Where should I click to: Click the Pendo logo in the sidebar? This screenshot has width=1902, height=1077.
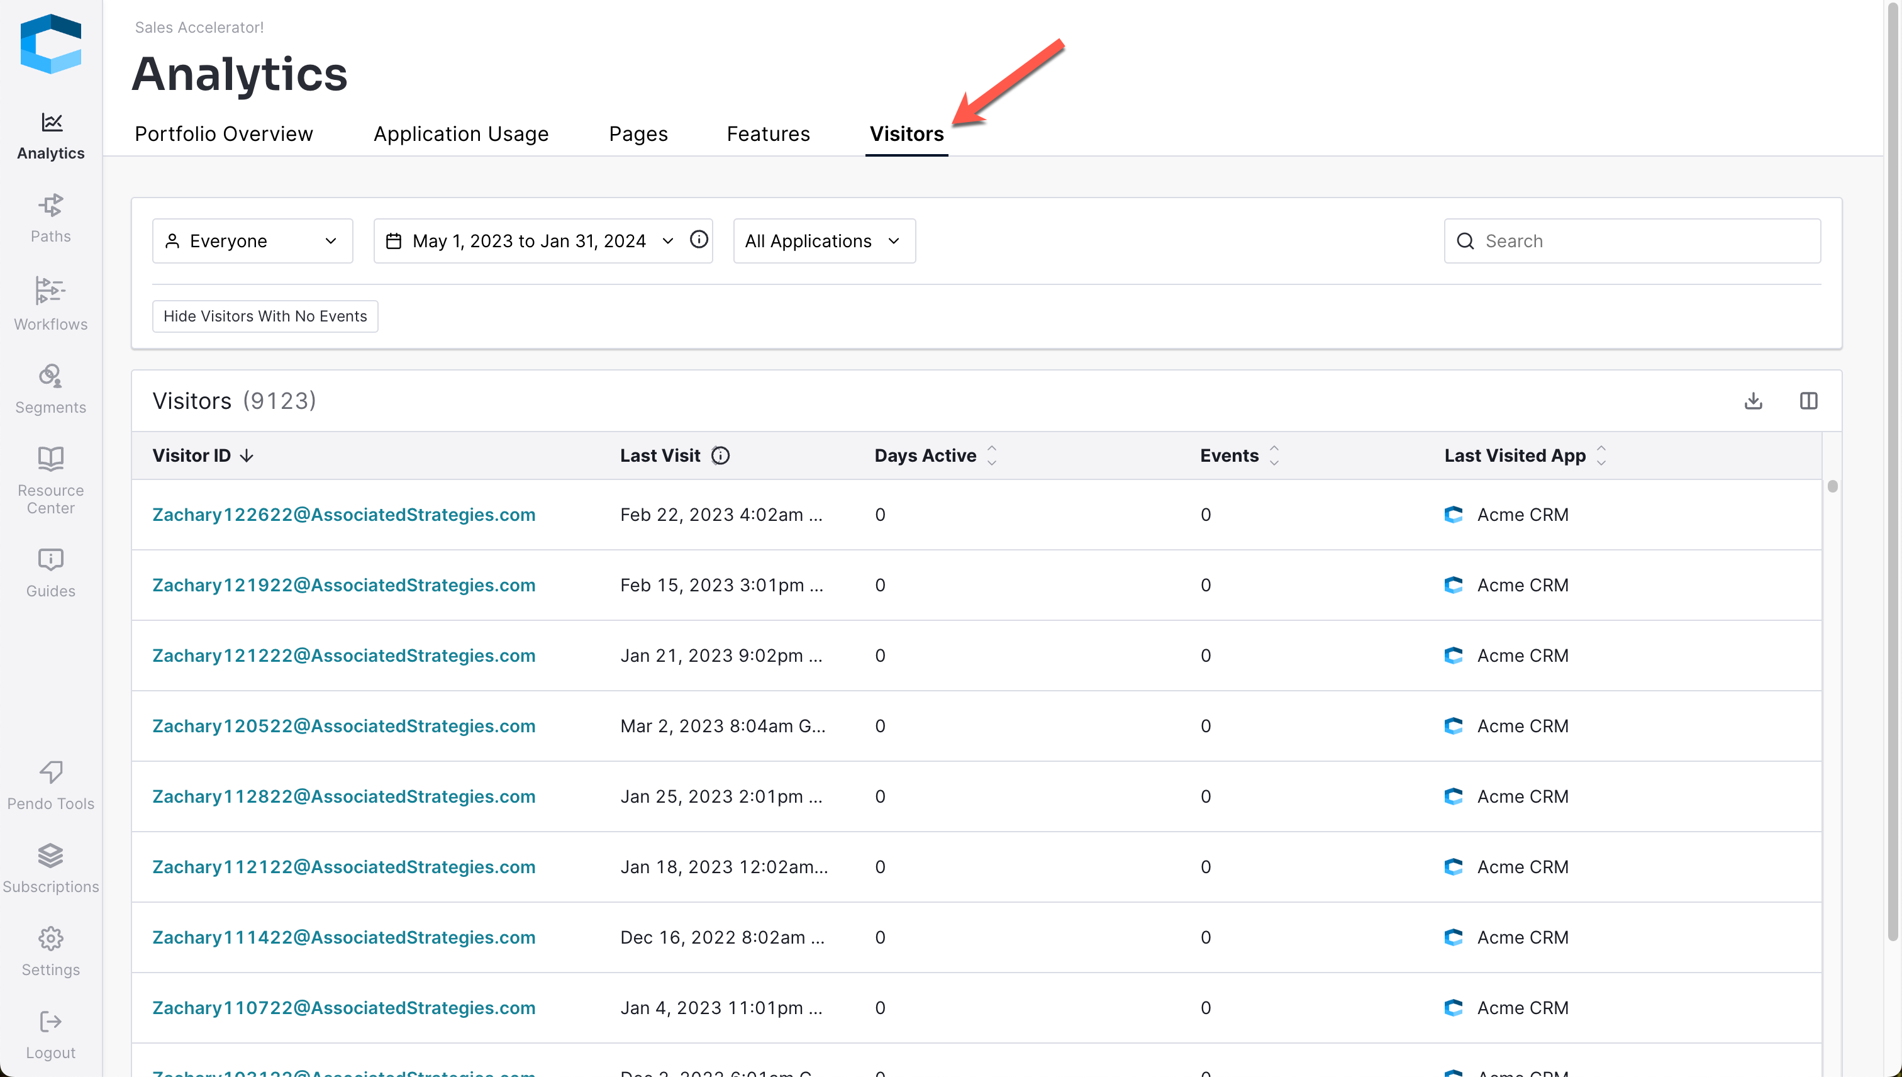point(51,45)
